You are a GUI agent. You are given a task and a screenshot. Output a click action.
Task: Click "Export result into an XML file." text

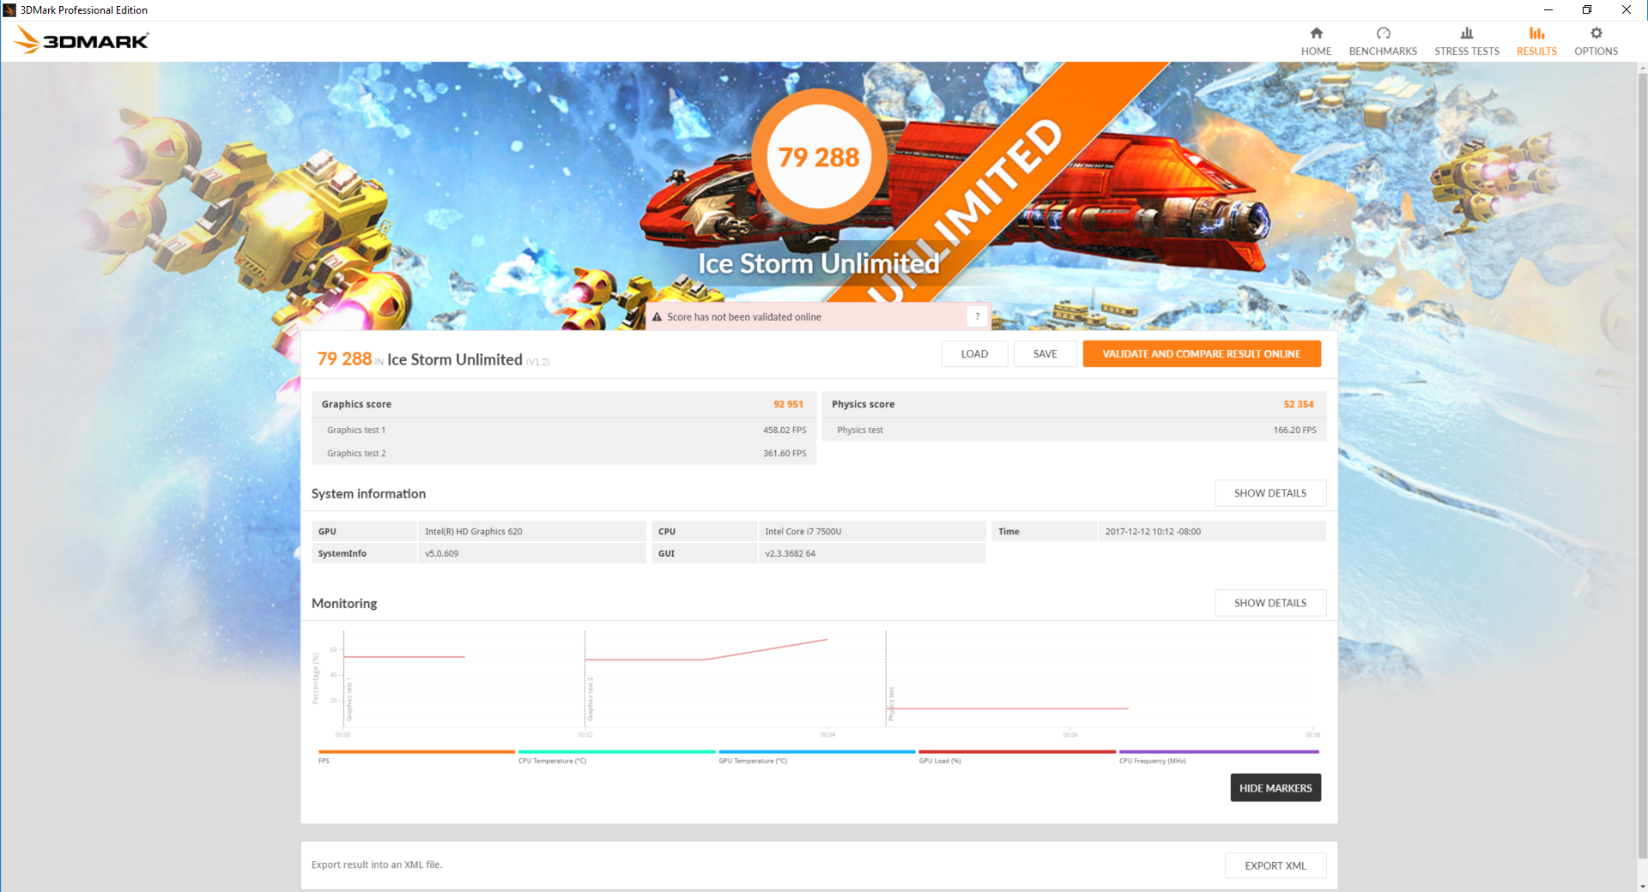point(377,865)
